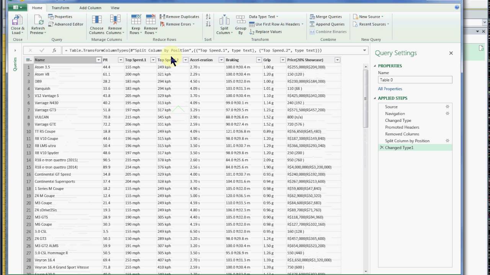Screen dimensions: 490x275
Task: Select the Navigation applied step
Action: coord(395,114)
